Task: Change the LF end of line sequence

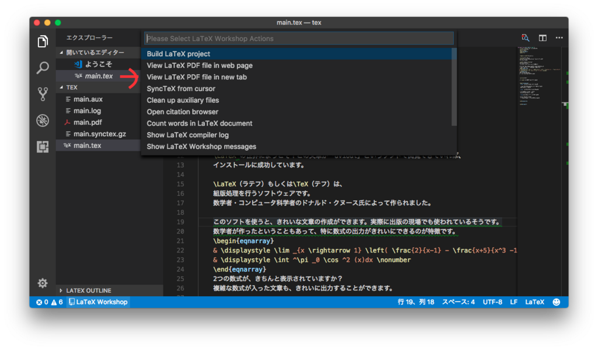Action: click(x=514, y=302)
